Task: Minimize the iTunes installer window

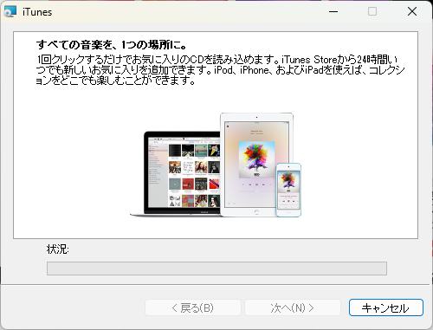Action: point(333,12)
